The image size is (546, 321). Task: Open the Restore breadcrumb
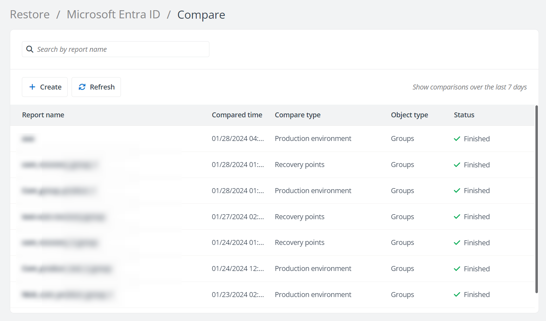point(30,14)
